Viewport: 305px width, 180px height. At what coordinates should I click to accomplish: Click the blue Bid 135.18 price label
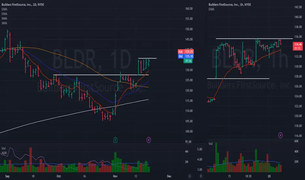(186, 56)
